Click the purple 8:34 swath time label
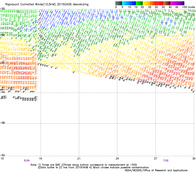This screenshot has width=196, height=172. pos(27,161)
